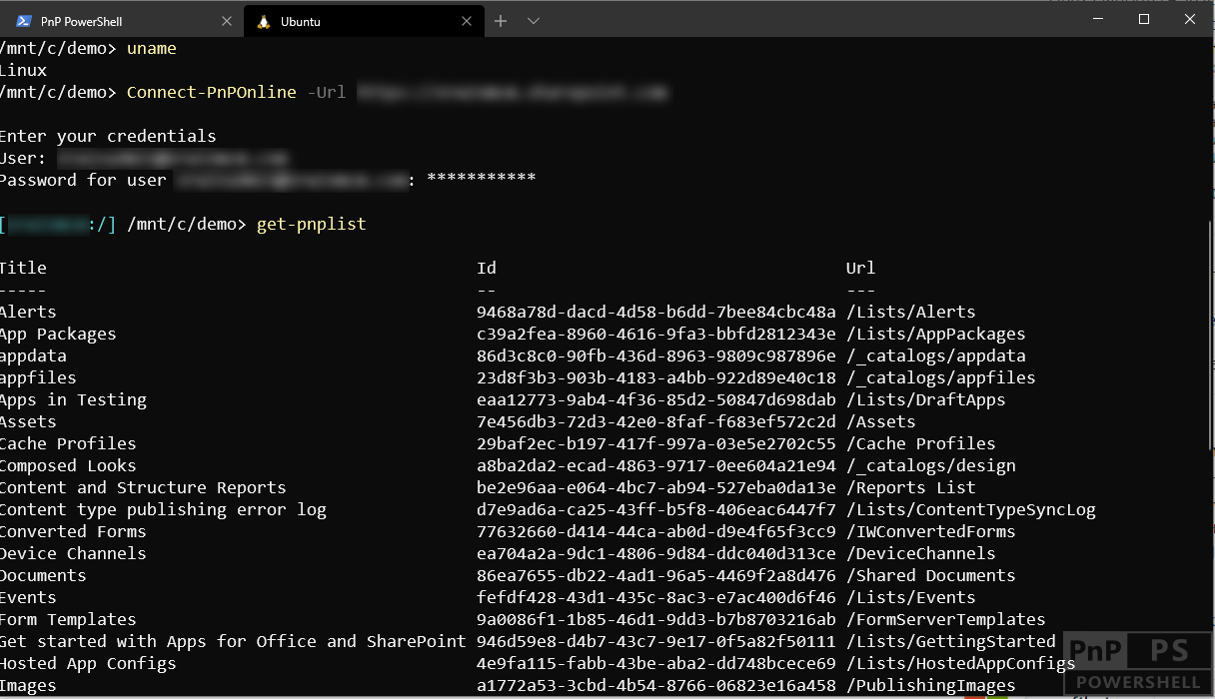Click the /Shared Documents url text
The height and width of the screenshot is (699, 1215).
tap(930, 575)
